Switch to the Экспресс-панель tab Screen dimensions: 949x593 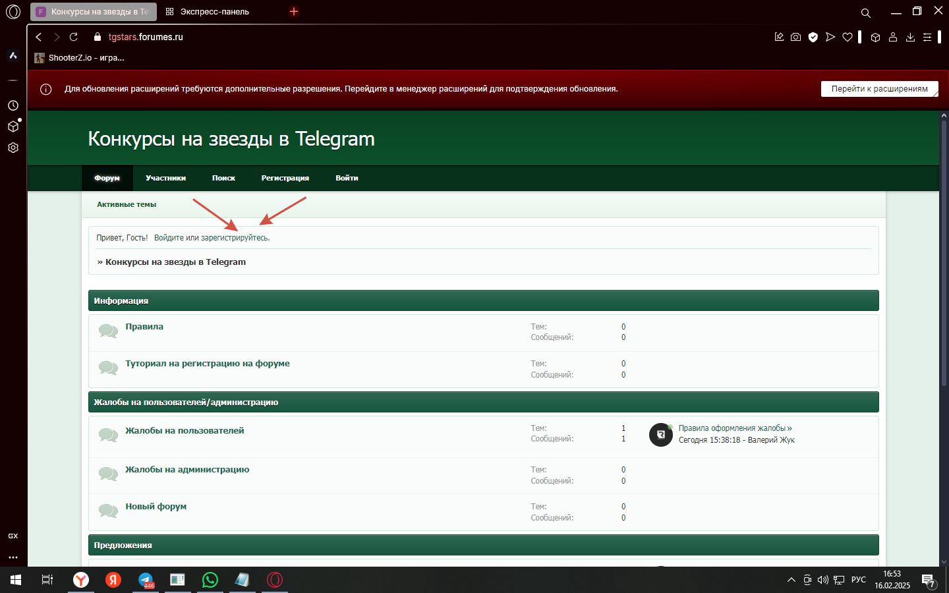(x=208, y=11)
